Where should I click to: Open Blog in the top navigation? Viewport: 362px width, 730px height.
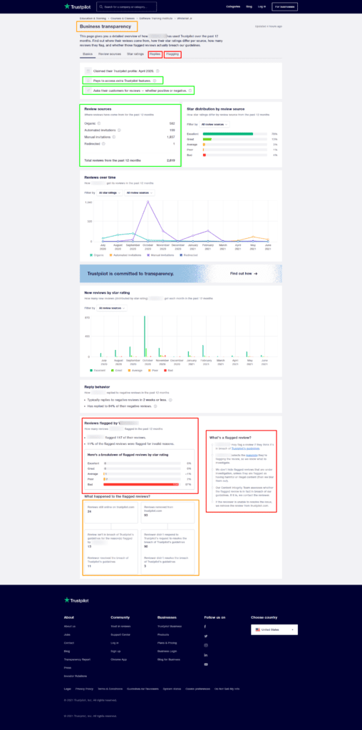[x=249, y=6]
